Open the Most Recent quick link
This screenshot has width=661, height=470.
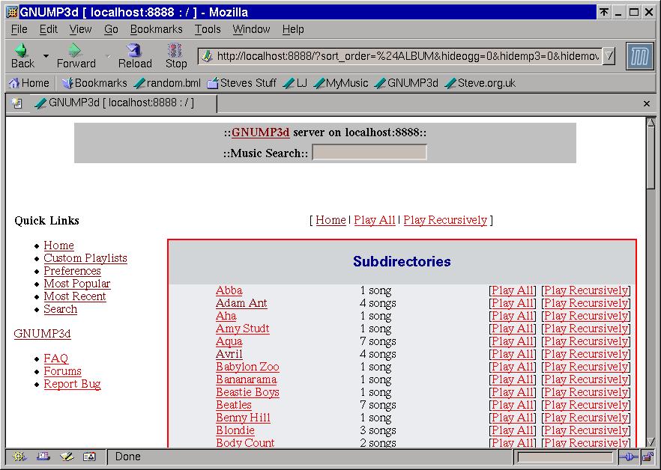pos(75,296)
